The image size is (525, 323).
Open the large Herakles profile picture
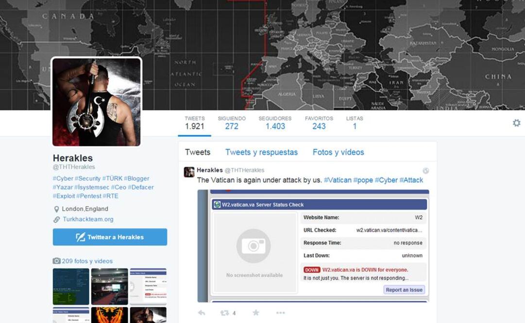coord(96,102)
